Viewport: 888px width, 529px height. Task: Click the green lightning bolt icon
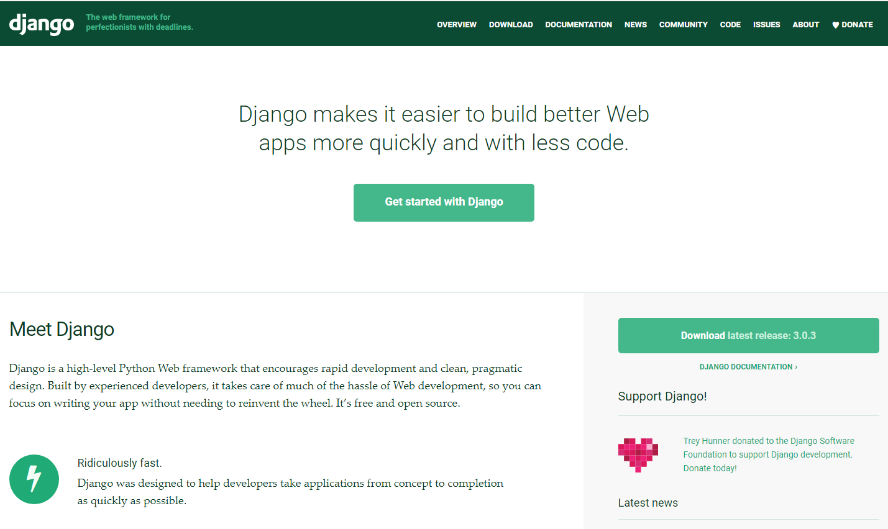34,479
